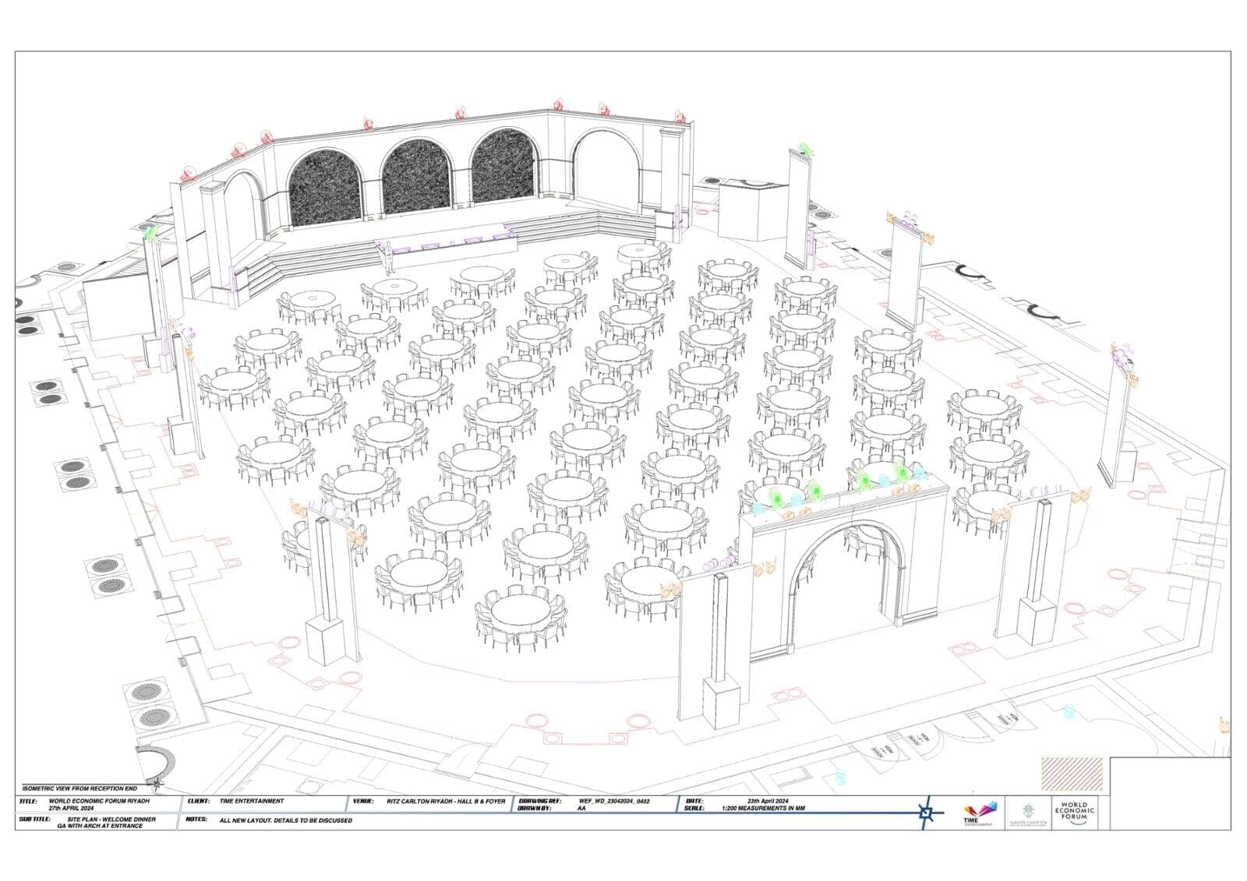Select the date '23th April 2024'
This screenshot has height=881, width=1247.
(x=768, y=801)
